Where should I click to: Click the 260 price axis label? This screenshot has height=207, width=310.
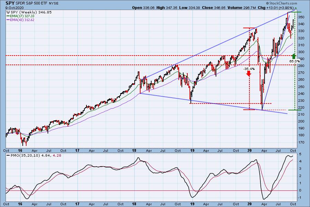tap(301, 80)
